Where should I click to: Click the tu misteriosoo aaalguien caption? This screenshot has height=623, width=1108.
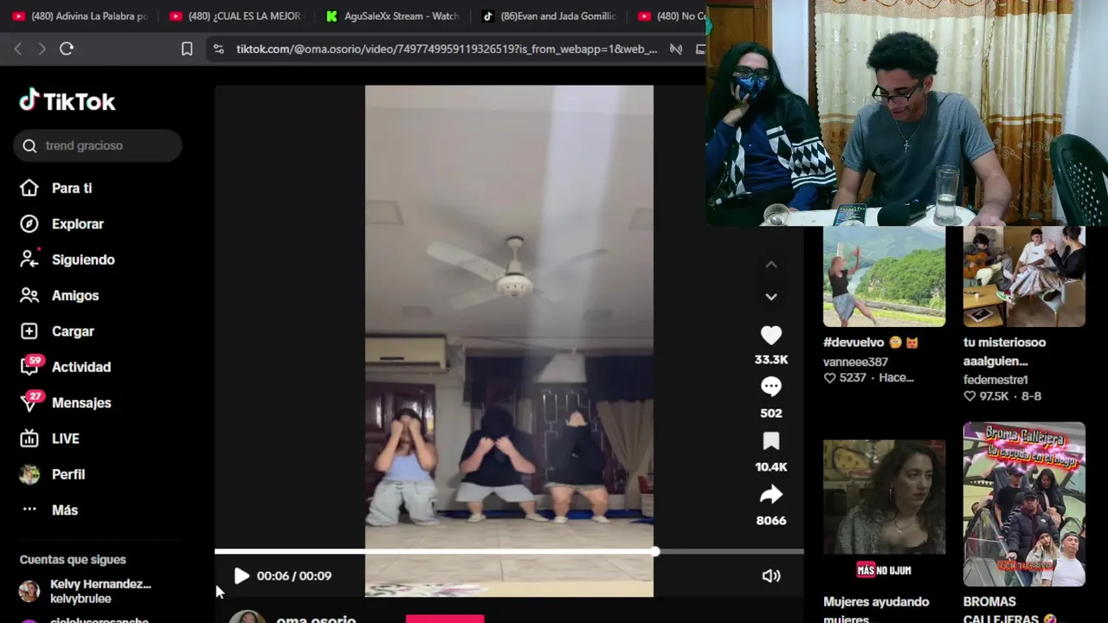pyautogui.click(x=1004, y=351)
